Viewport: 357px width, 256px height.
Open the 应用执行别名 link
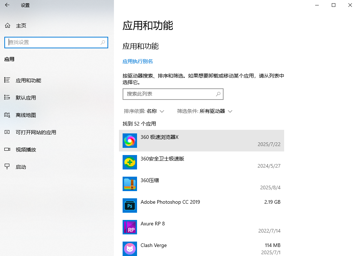[x=137, y=61]
